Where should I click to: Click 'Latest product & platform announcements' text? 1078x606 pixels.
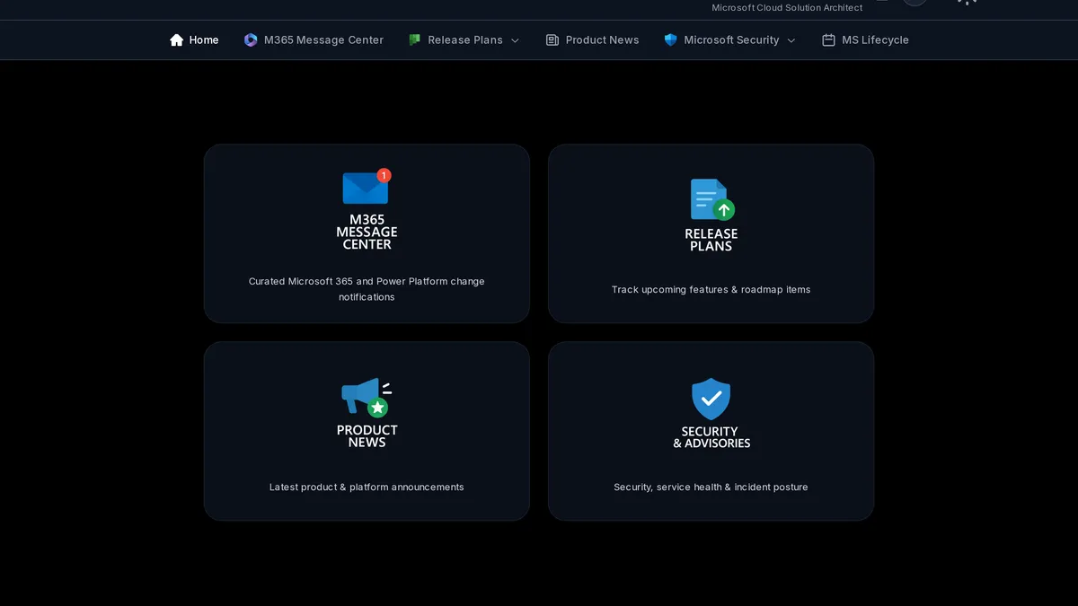click(x=367, y=487)
